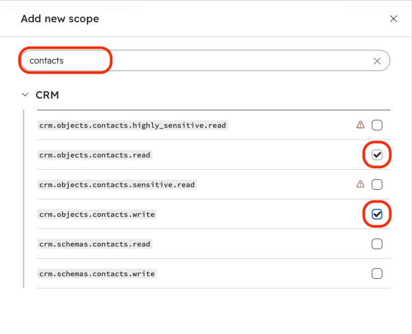Clear the contacts search field
412x334 pixels.
point(377,61)
